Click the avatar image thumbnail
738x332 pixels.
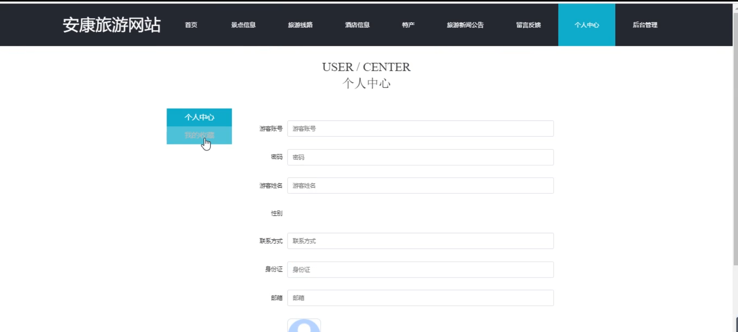click(x=304, y=325)
